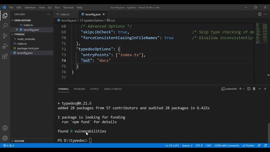This screenshot has height=152, width=270.
Task: Open the Run menu
Action: point(57,8)
